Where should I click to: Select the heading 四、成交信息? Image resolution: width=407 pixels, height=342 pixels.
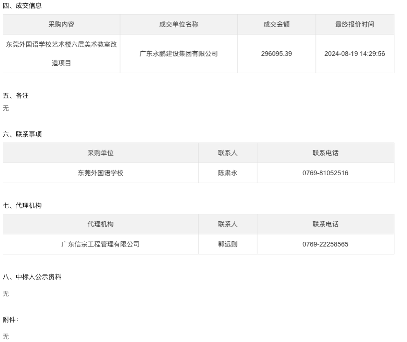point(22,6)
